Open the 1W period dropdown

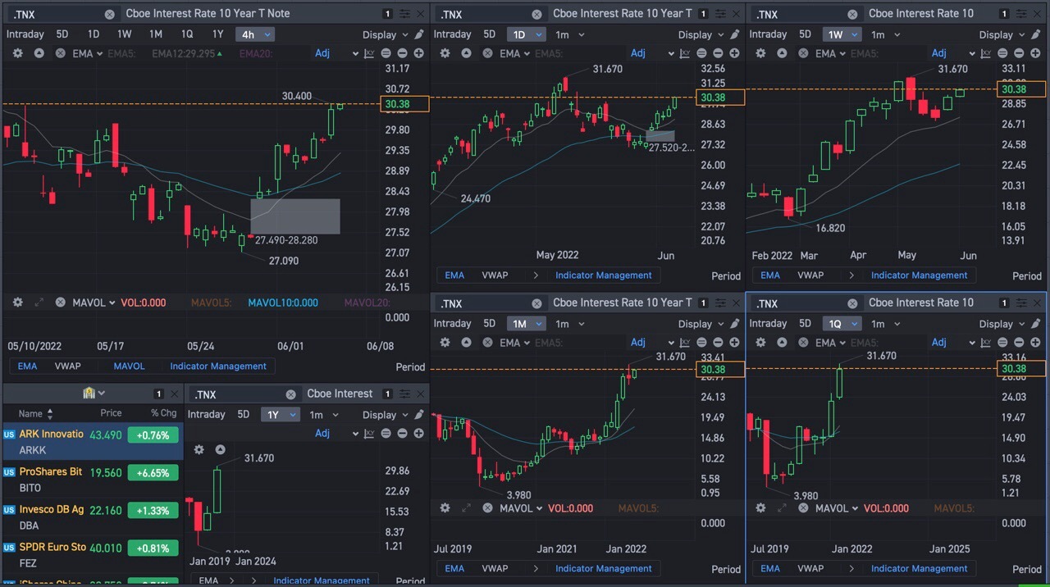[x=843, y=34]
